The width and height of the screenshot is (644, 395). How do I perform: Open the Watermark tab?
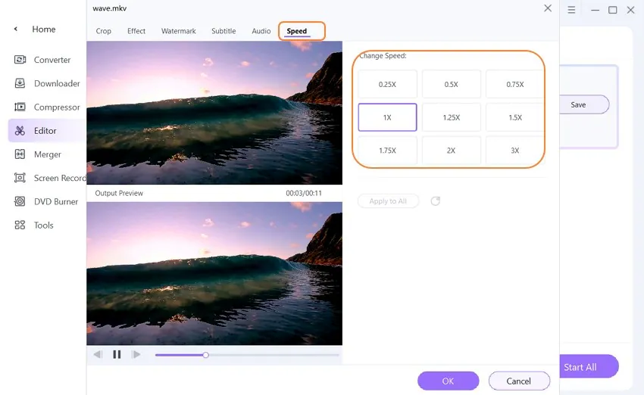tap(179, 31)
